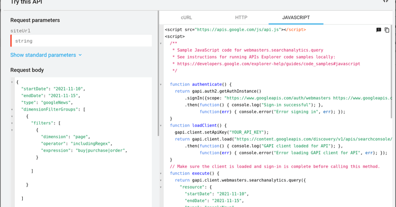
Task: Fold the "dimensionFilterGroups" array in request body
Action: (x=12, y=110)
